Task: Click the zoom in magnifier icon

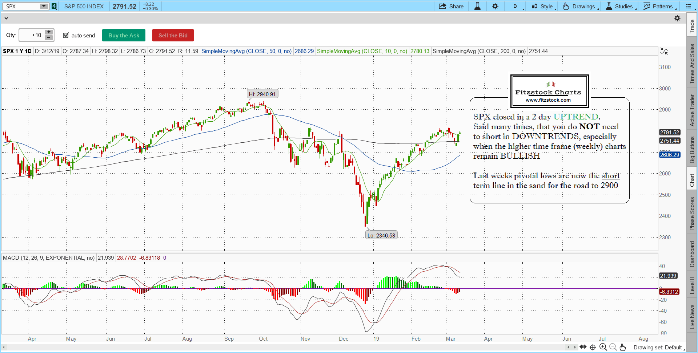Action: click(x=603, y=347)
